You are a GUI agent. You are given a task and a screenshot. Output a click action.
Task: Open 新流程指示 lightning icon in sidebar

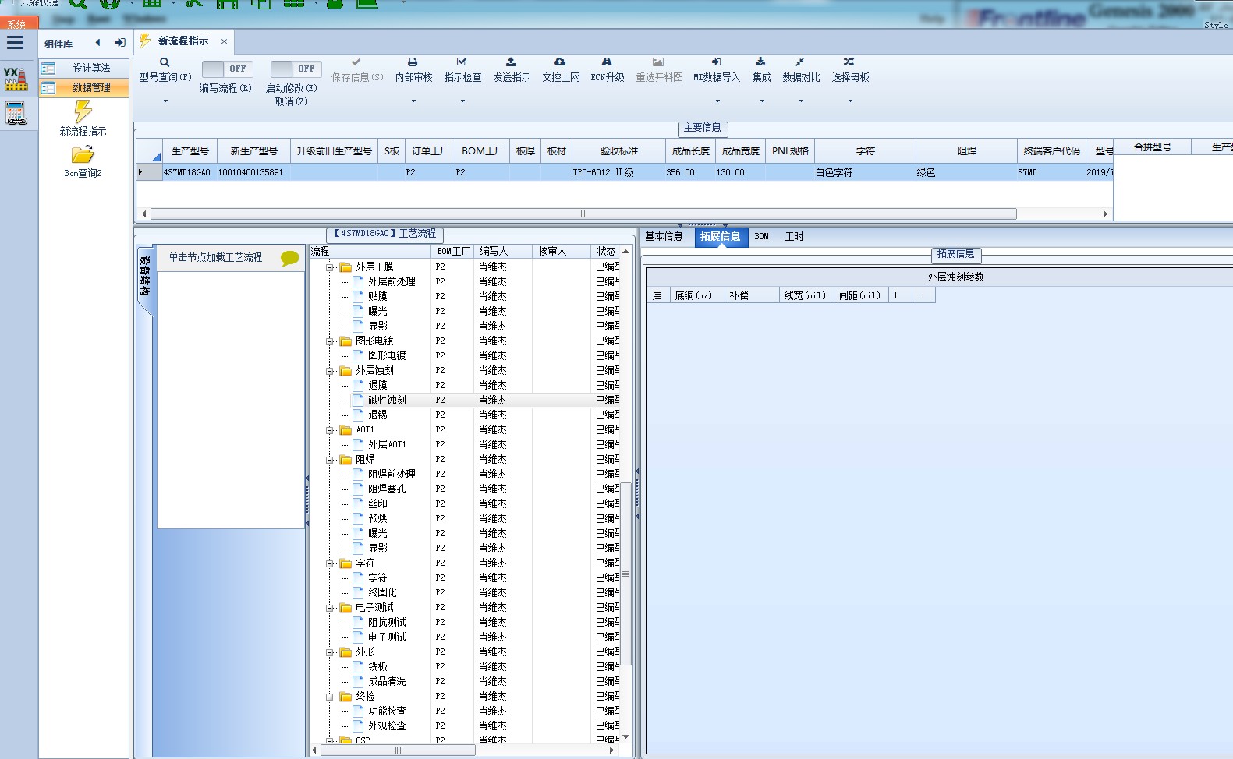83,111
